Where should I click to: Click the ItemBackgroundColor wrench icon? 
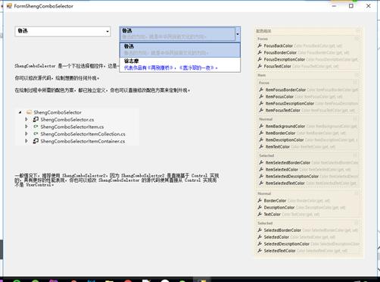[x=261, y=126]
